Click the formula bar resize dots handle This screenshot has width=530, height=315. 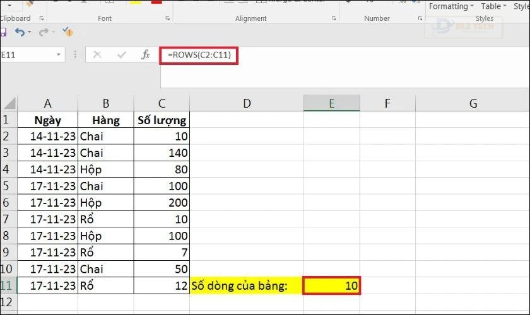pyautogui.click(x=75, y=55)
